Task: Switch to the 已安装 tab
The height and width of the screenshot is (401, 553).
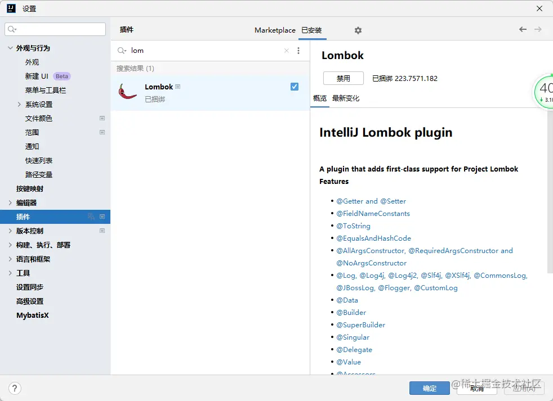Action: coord(312,30)
